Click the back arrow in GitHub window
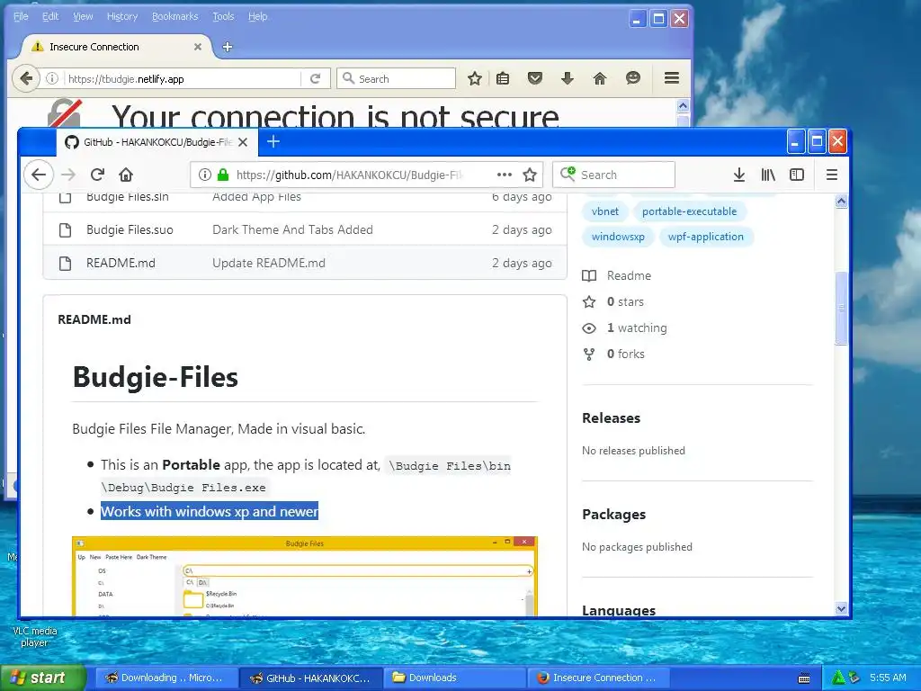Viewport: 921px width, 691px height. pyautogui.click(x=39, y=175)
